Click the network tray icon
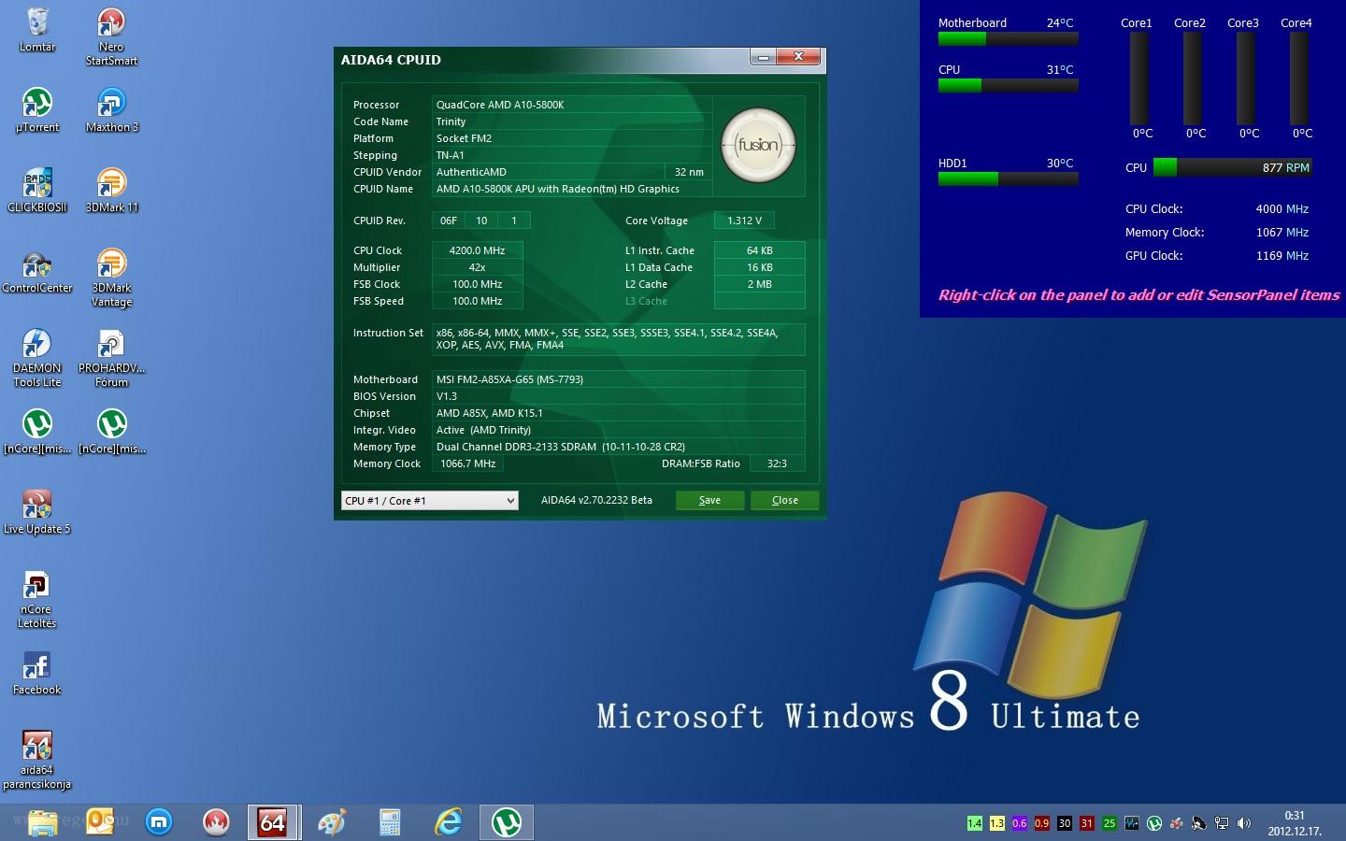Viewport: 1346px width, 841px height. tap(1222, 823)
